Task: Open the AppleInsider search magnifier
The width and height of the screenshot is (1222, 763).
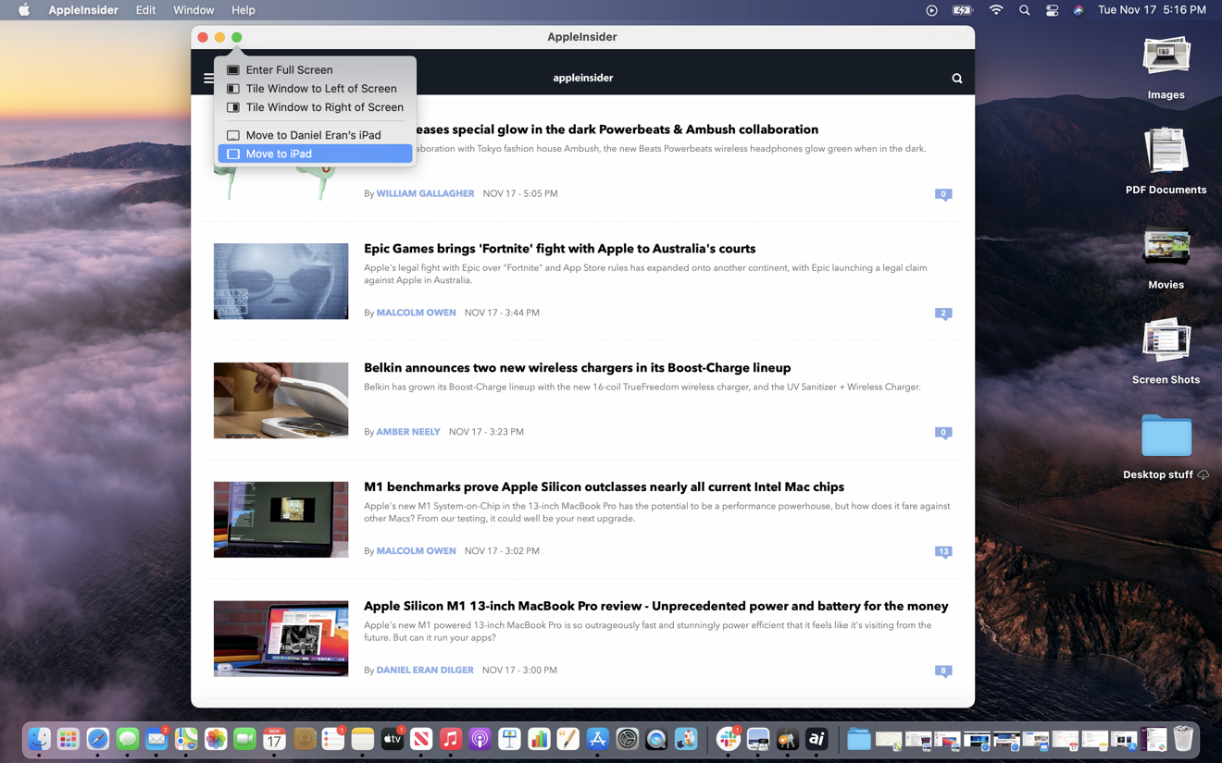Action: point(957,79)
